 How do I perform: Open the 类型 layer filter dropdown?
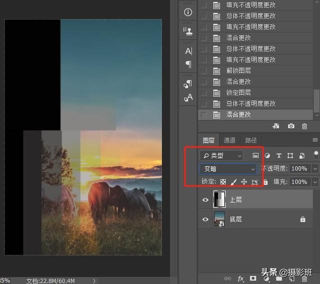coord(221,155)
